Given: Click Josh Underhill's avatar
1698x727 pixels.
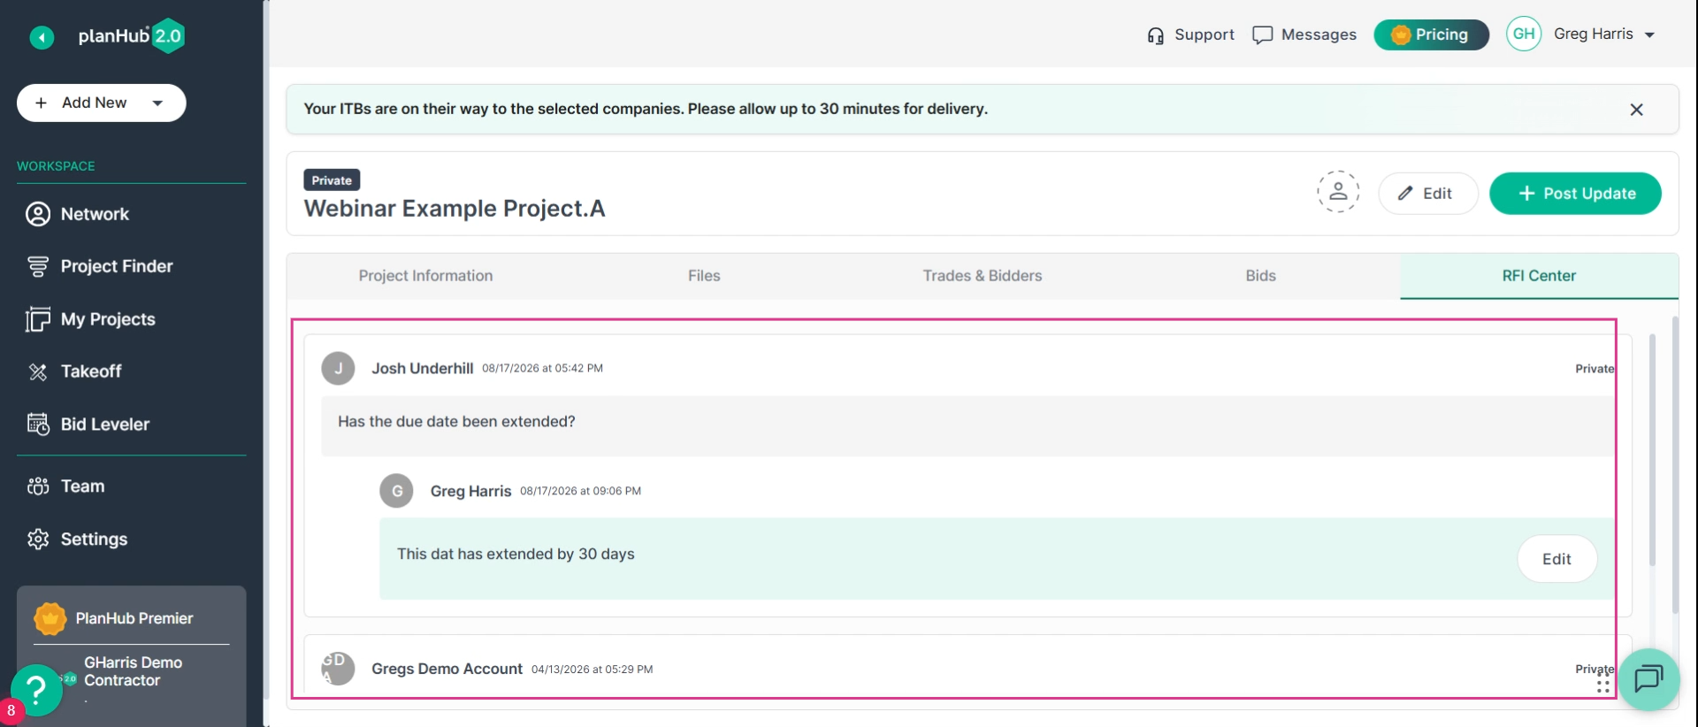Looking at the screenshot, I should [x=338, y=368].
